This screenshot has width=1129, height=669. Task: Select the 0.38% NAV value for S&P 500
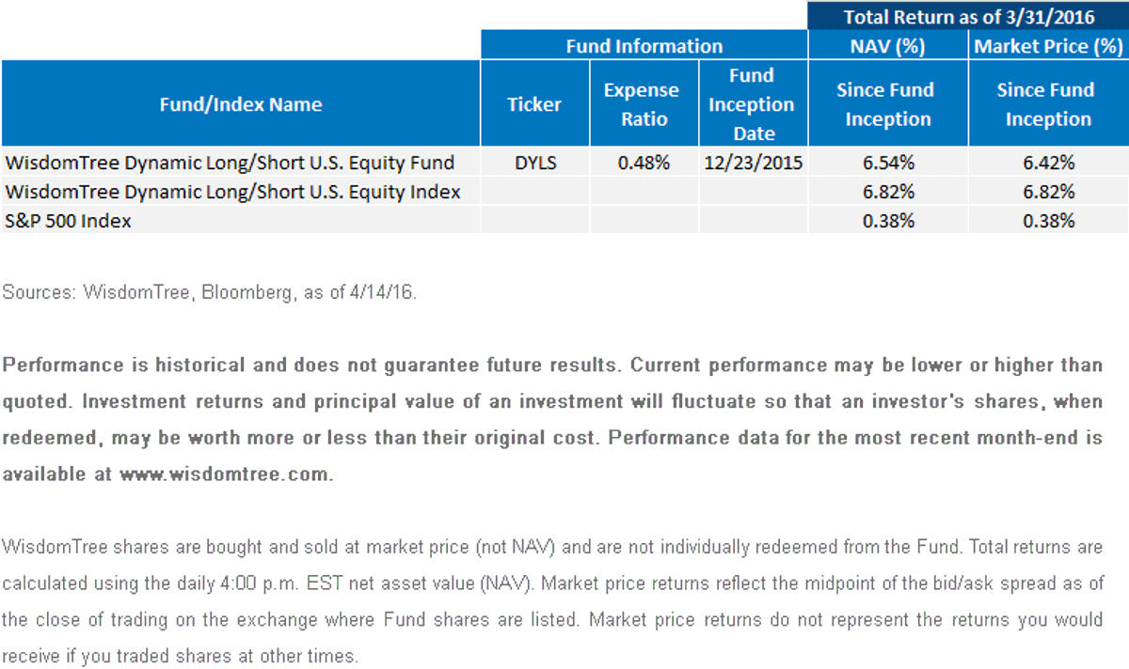tap(888, 221)
